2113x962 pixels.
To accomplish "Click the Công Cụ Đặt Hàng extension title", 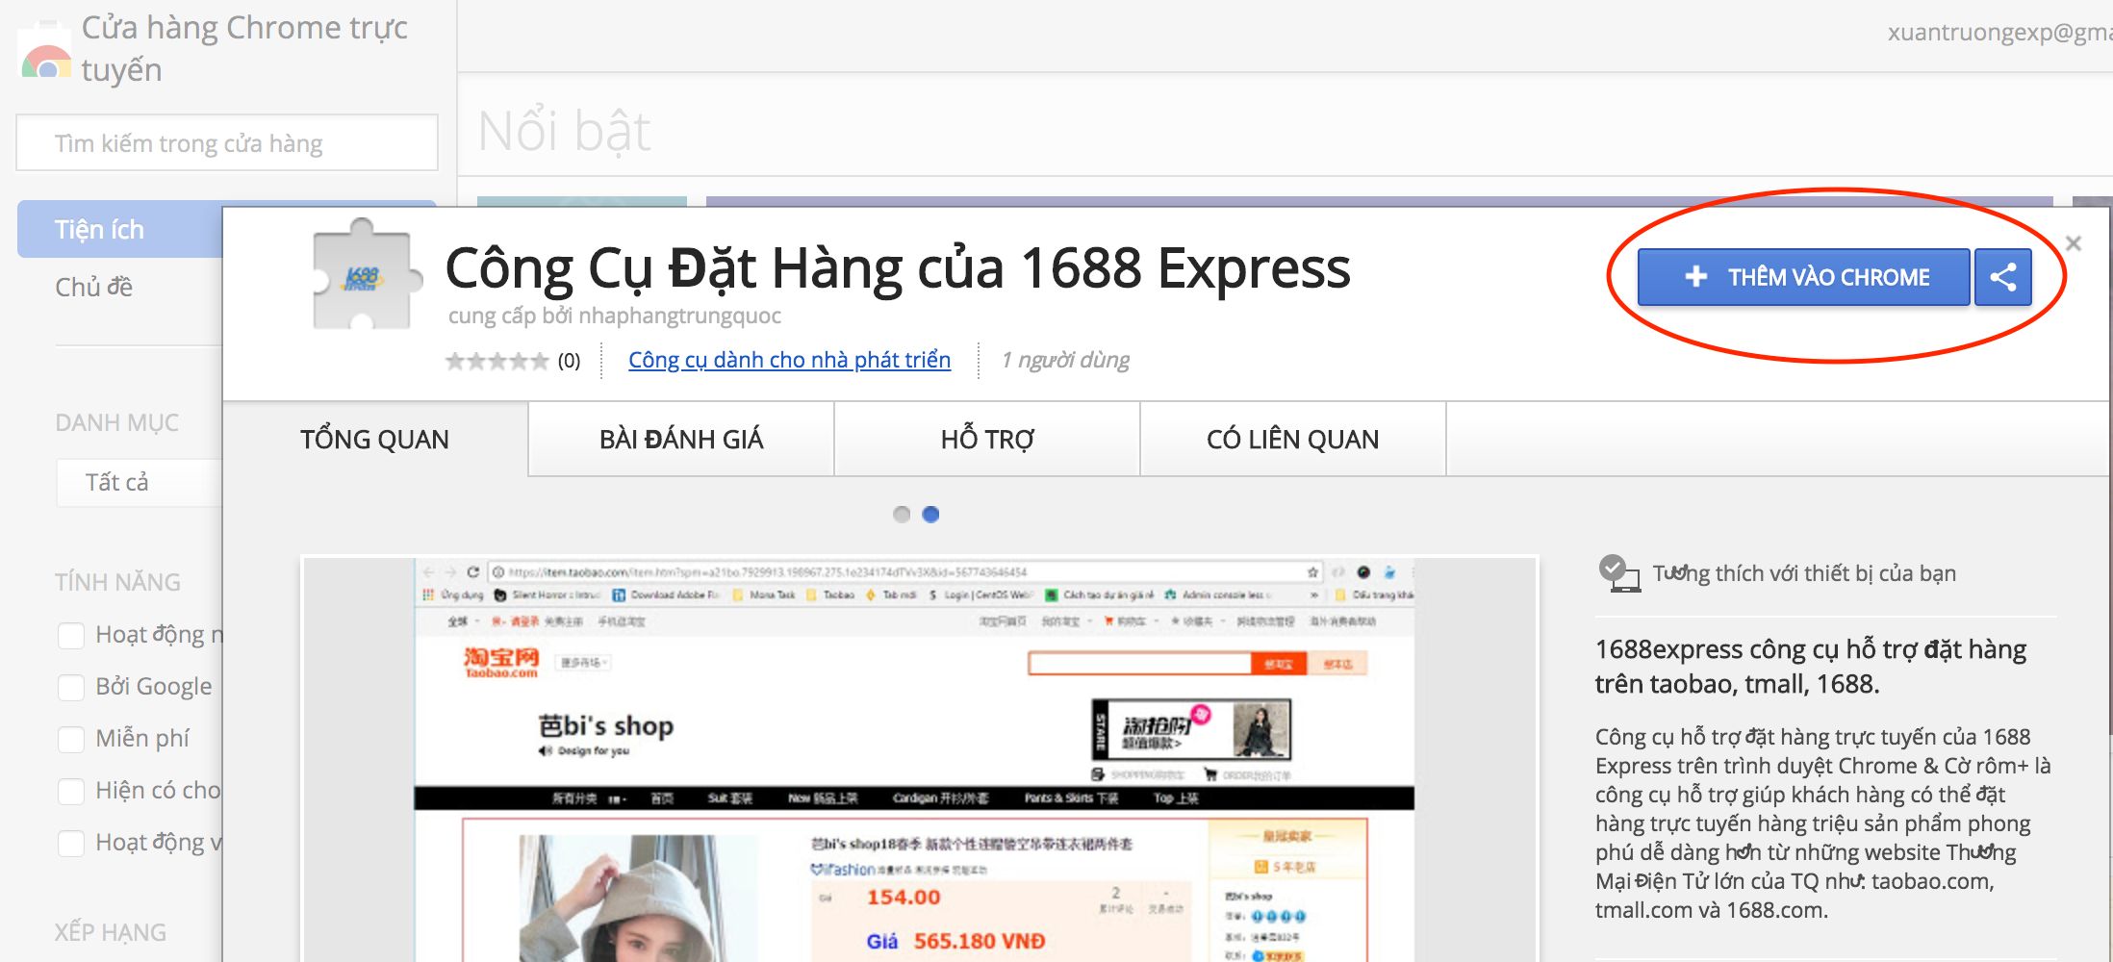I will point(898,268).
